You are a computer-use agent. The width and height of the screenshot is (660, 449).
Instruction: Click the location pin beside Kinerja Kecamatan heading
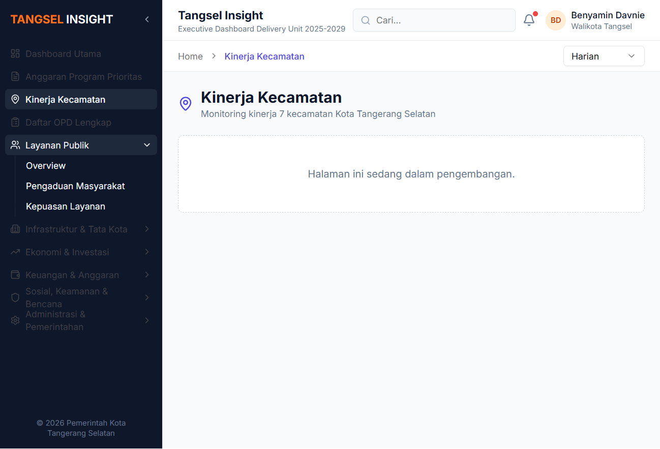pos(185,103)
